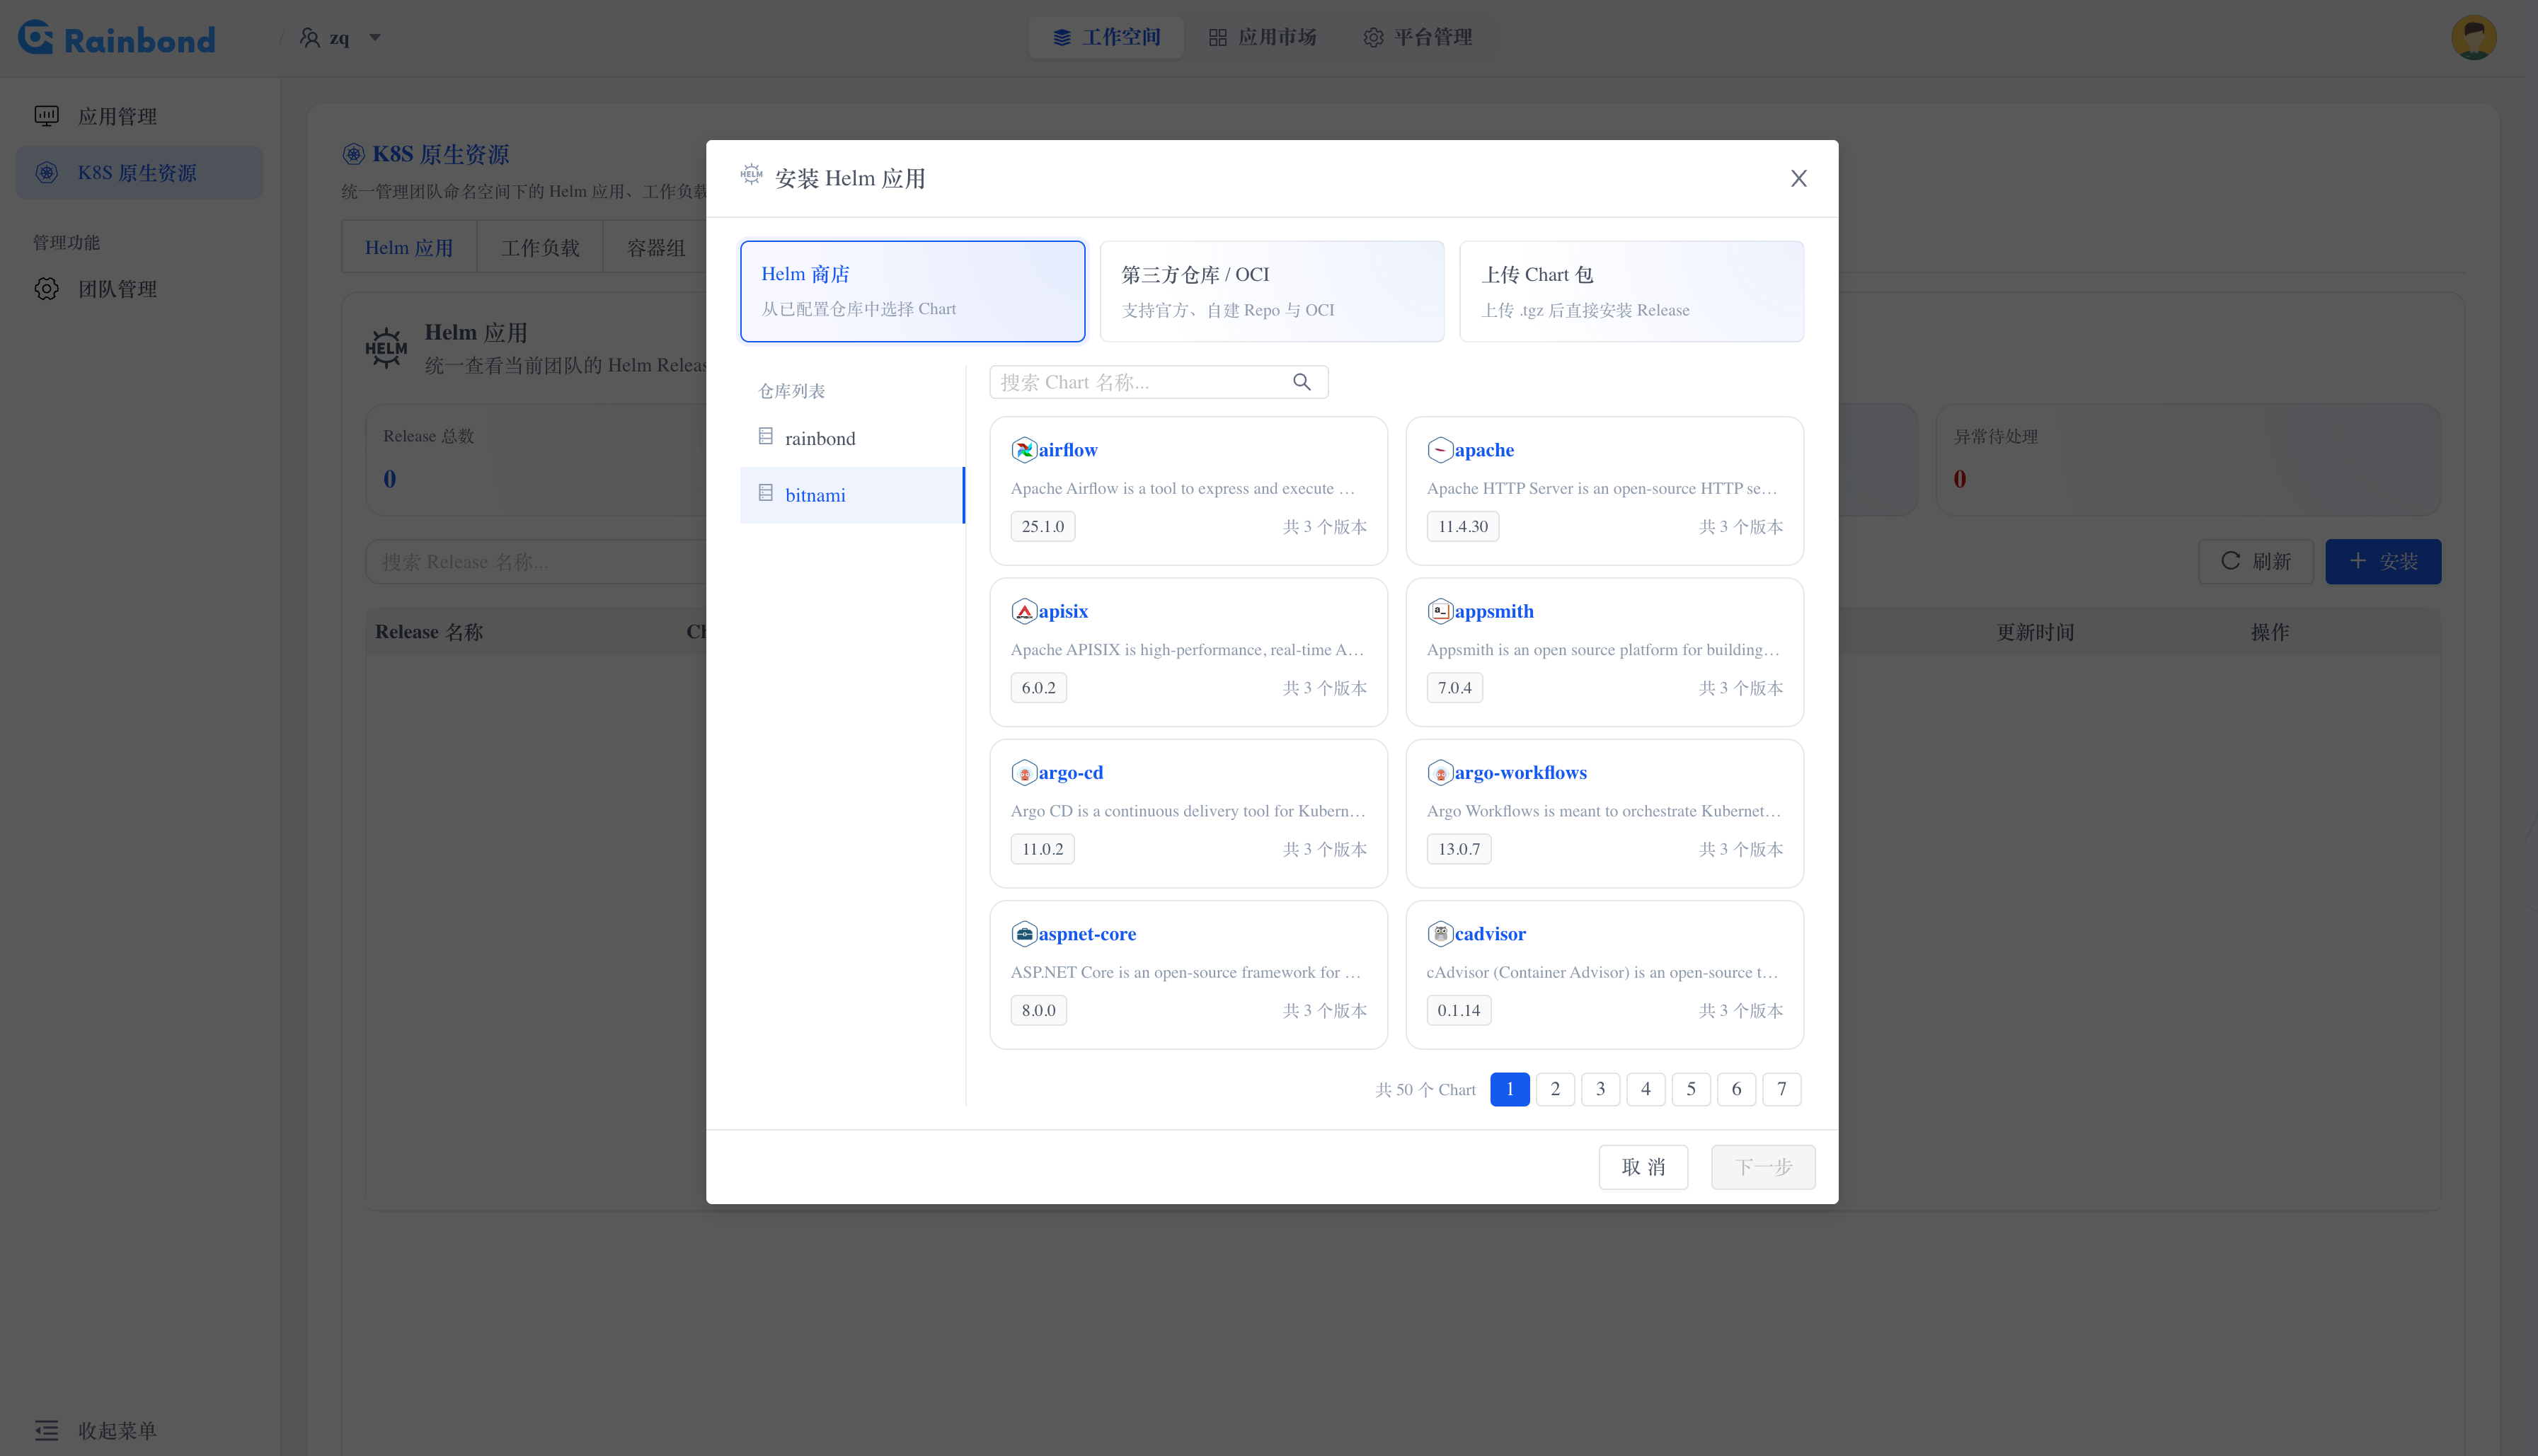2538x1456 pixels.
Task: Go to pagination page 7
Action: (x=1781, y=1089)
